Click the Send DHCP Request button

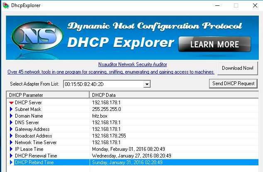233,84
